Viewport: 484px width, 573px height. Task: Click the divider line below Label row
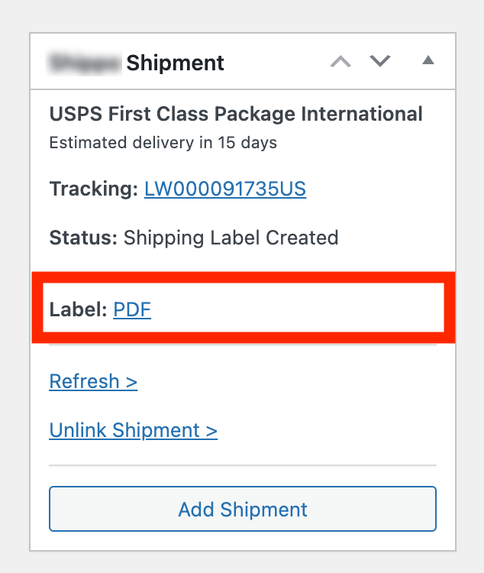click(x=243, y=345)
